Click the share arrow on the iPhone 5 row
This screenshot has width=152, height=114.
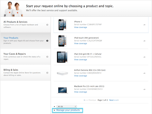tap(144, 25)
